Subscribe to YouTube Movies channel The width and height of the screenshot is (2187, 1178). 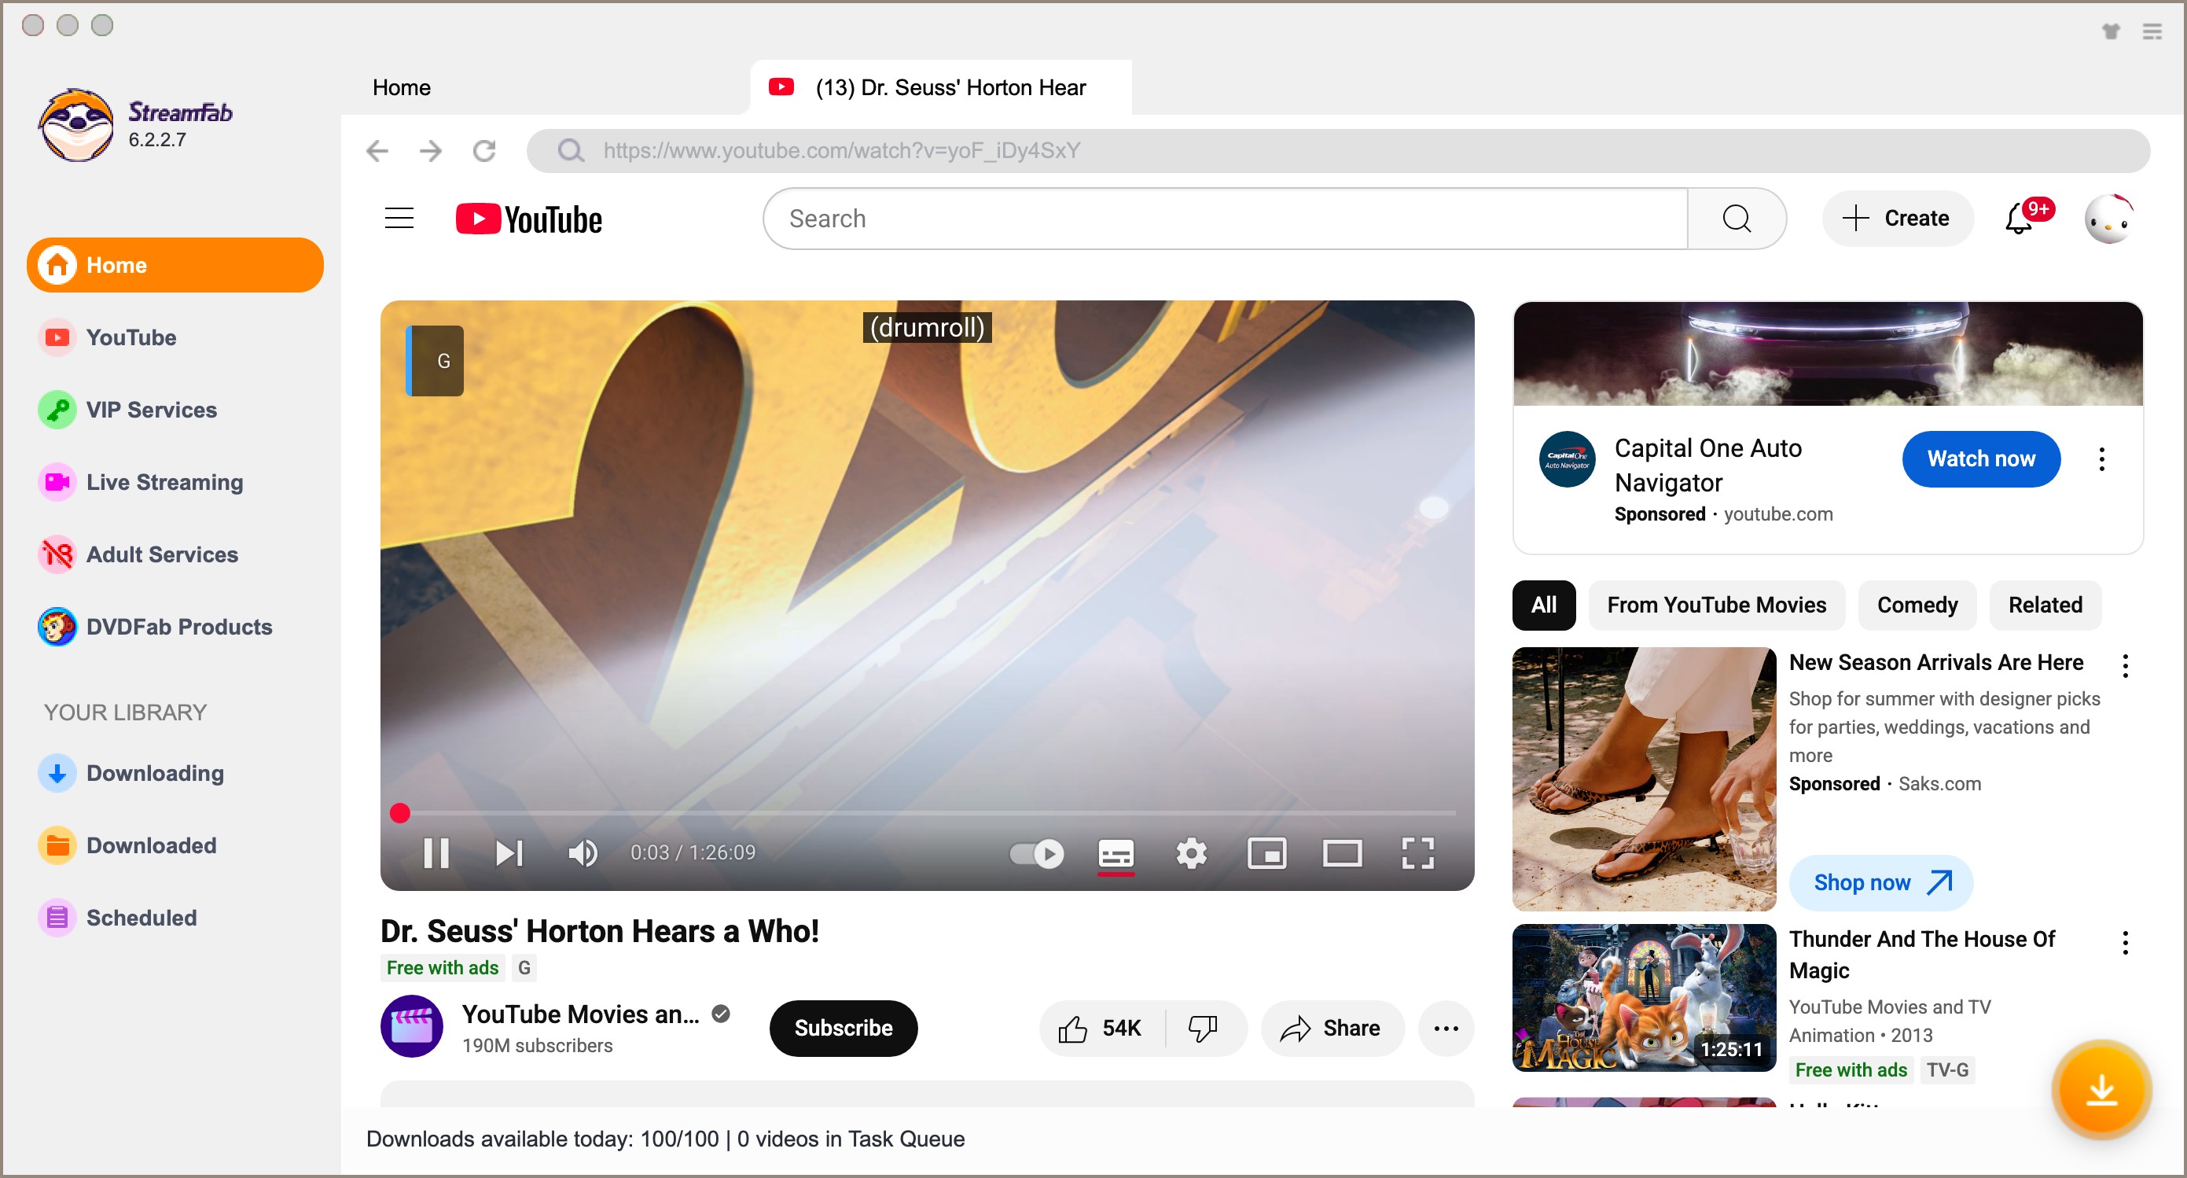843,1029
